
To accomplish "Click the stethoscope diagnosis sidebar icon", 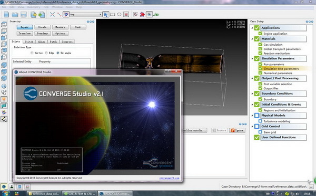I will click(x=4, y=92).
